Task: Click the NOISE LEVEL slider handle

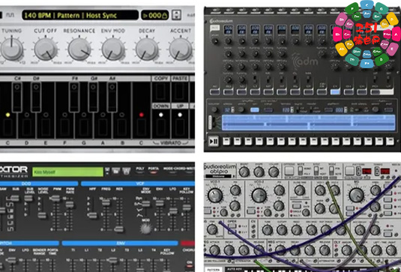Action: click(42, 215)
